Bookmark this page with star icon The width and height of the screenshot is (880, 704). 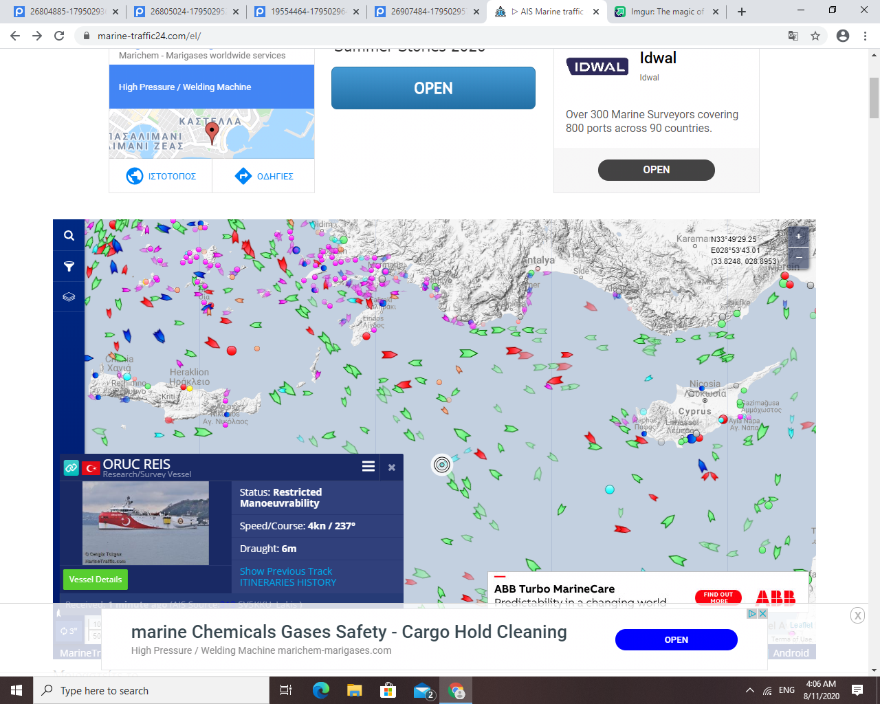(815, 36)
